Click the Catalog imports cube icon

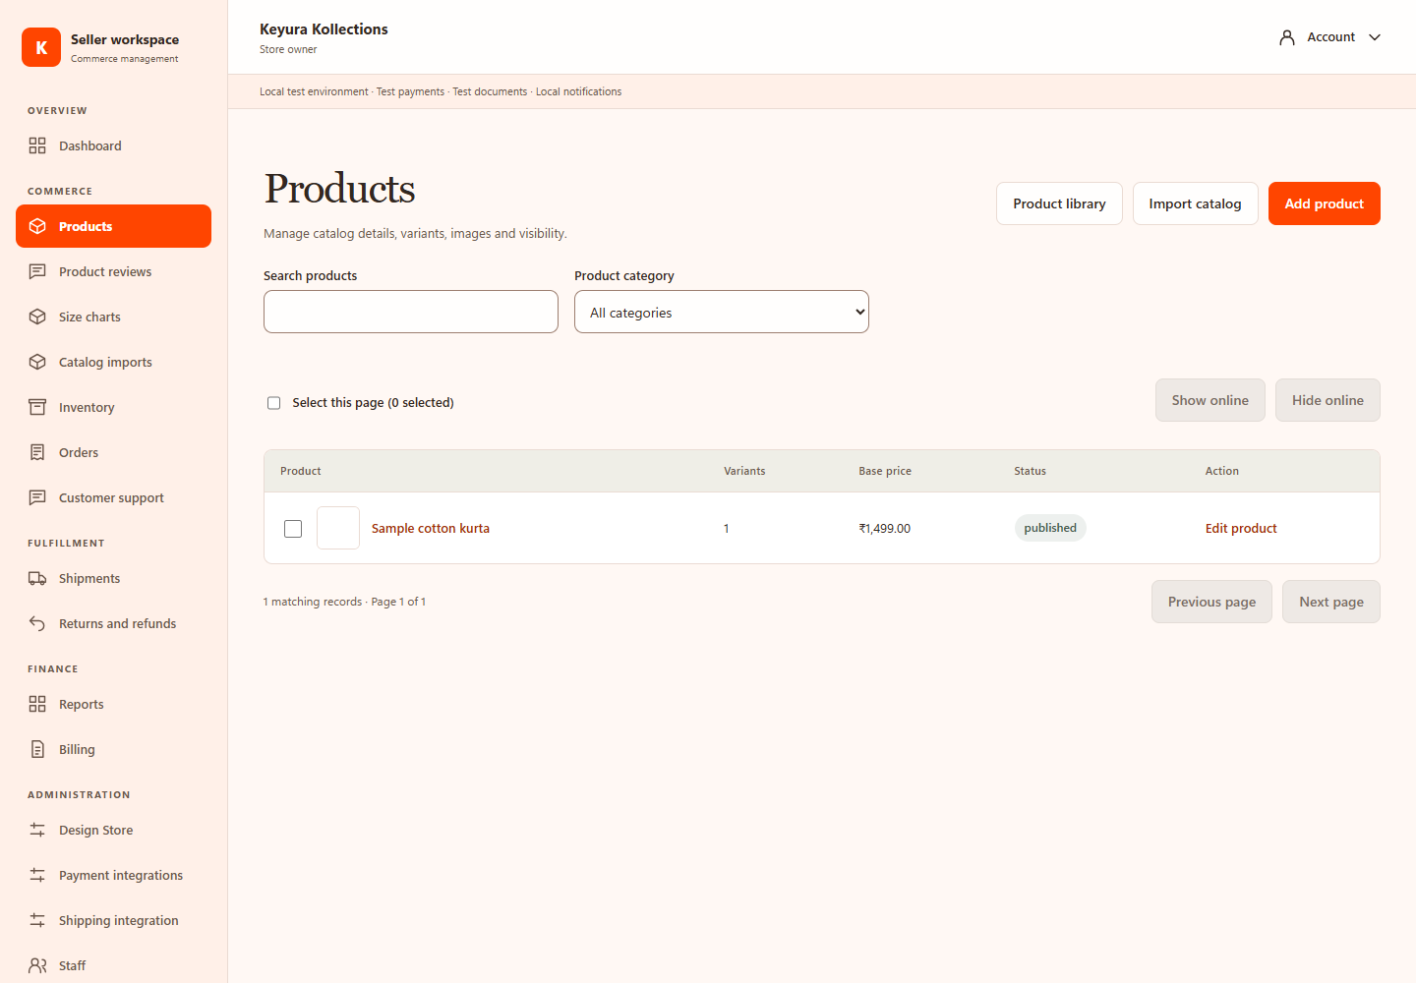pyautogui.click(x=37, y=362)
